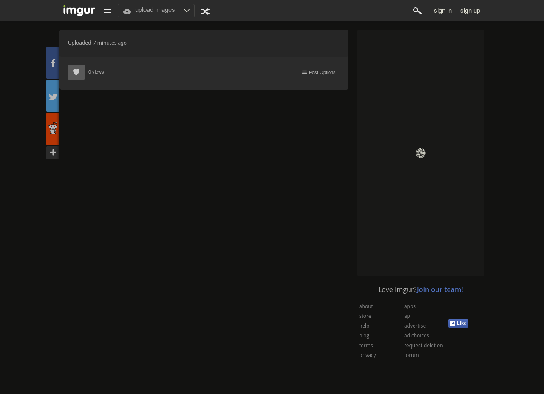This screenshot has width=544, height=394.
Task: Open the hamburger menu next to logo
Action: [x=108, y=11]
